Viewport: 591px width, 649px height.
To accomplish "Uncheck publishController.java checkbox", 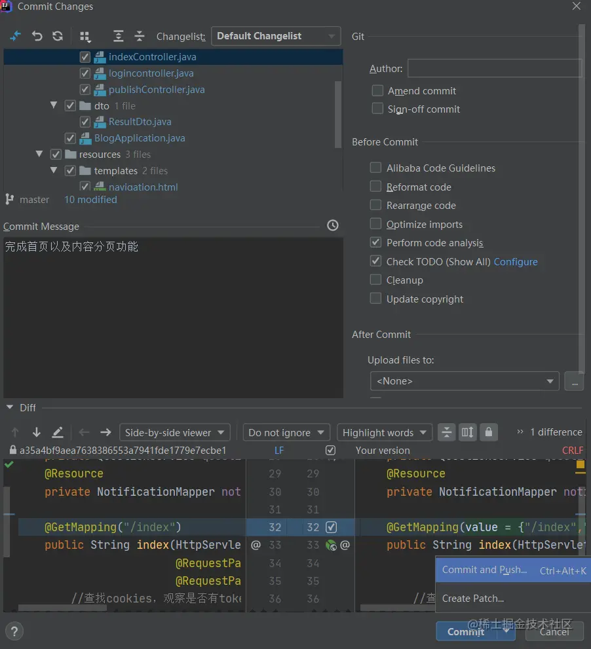I will pyautogui.click(x=85, y=90).
